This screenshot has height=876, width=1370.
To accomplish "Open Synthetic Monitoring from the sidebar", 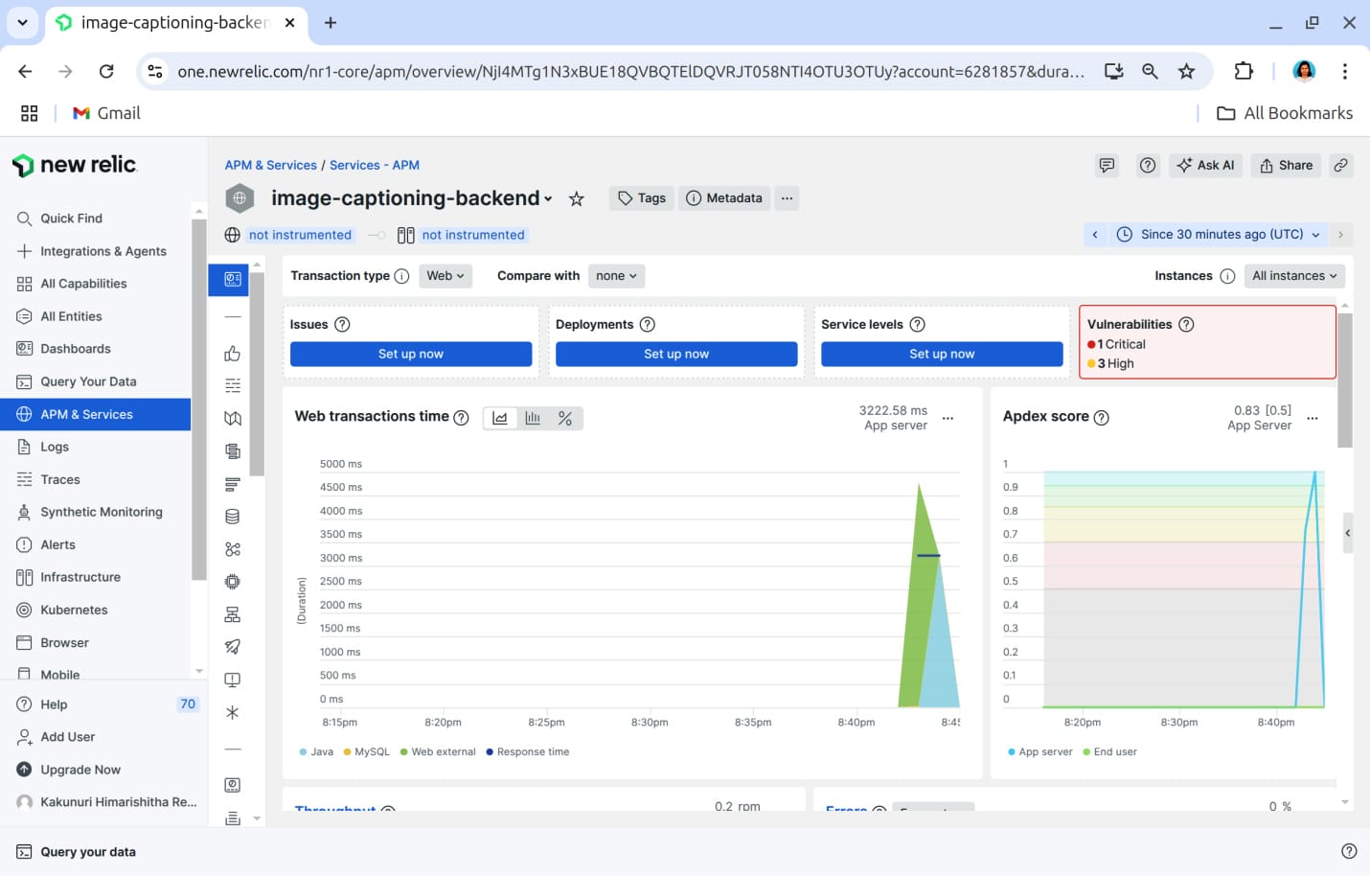I will (101, 512).
